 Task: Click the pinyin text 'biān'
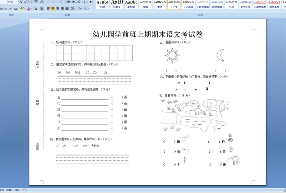[x=95, y=145]
